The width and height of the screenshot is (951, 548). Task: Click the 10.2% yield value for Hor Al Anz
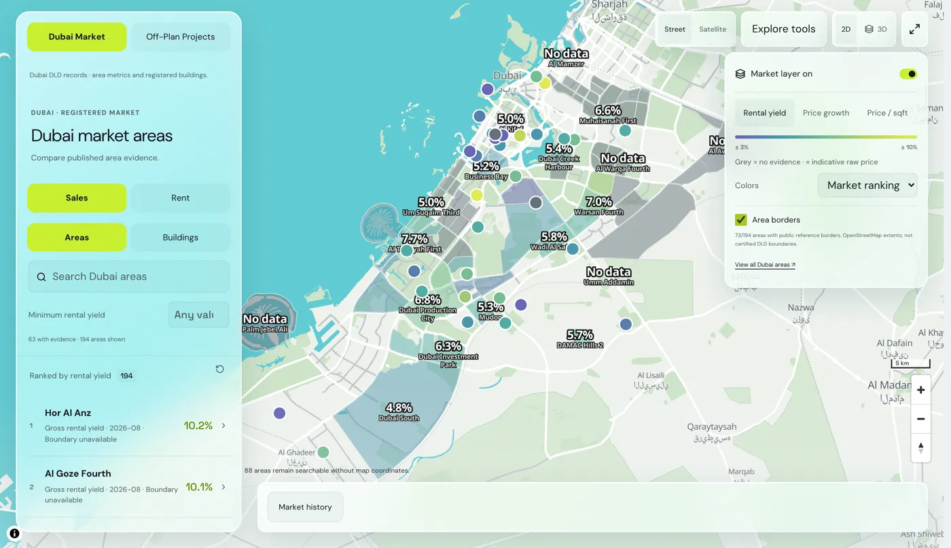(198, 426)
